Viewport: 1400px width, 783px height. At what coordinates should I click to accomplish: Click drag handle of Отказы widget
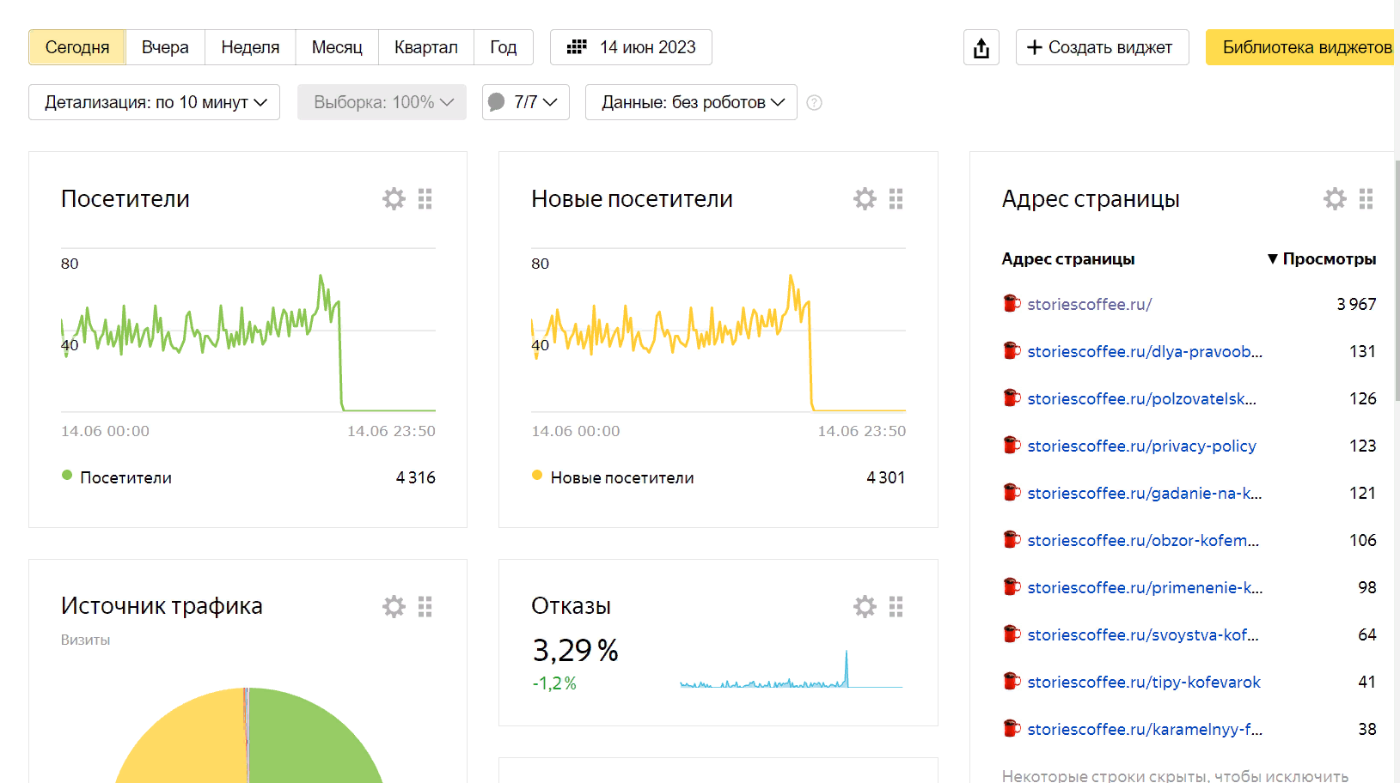[x=896, y=607]
